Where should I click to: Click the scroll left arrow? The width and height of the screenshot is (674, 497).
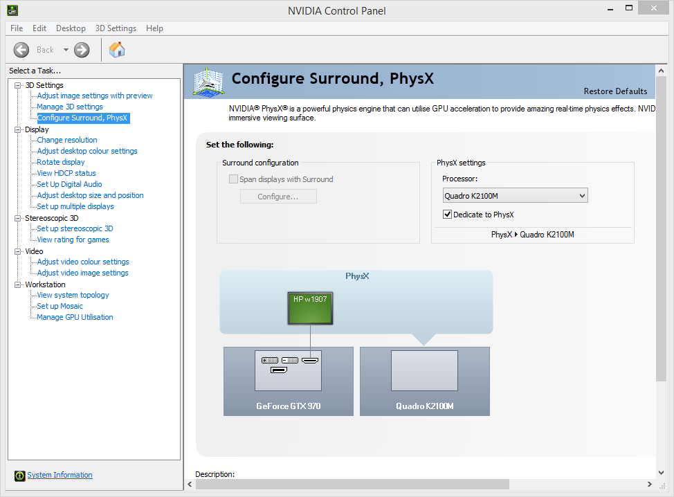point(190,484)
